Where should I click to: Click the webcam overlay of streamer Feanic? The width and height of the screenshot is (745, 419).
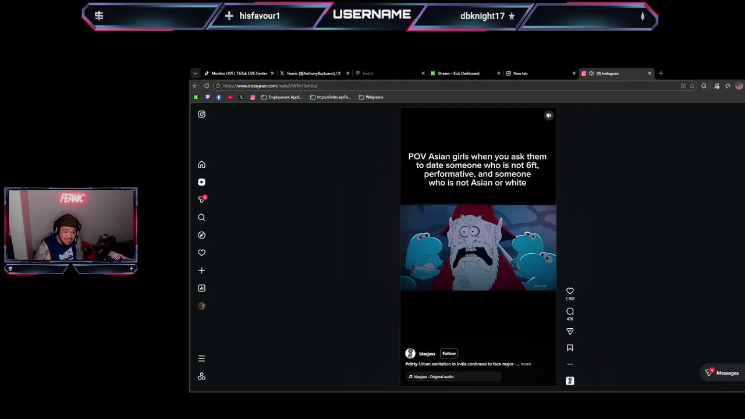click(71, 225)
